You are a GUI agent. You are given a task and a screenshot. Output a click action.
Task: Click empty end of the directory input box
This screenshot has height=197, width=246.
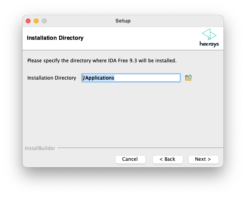click(161, 78)
